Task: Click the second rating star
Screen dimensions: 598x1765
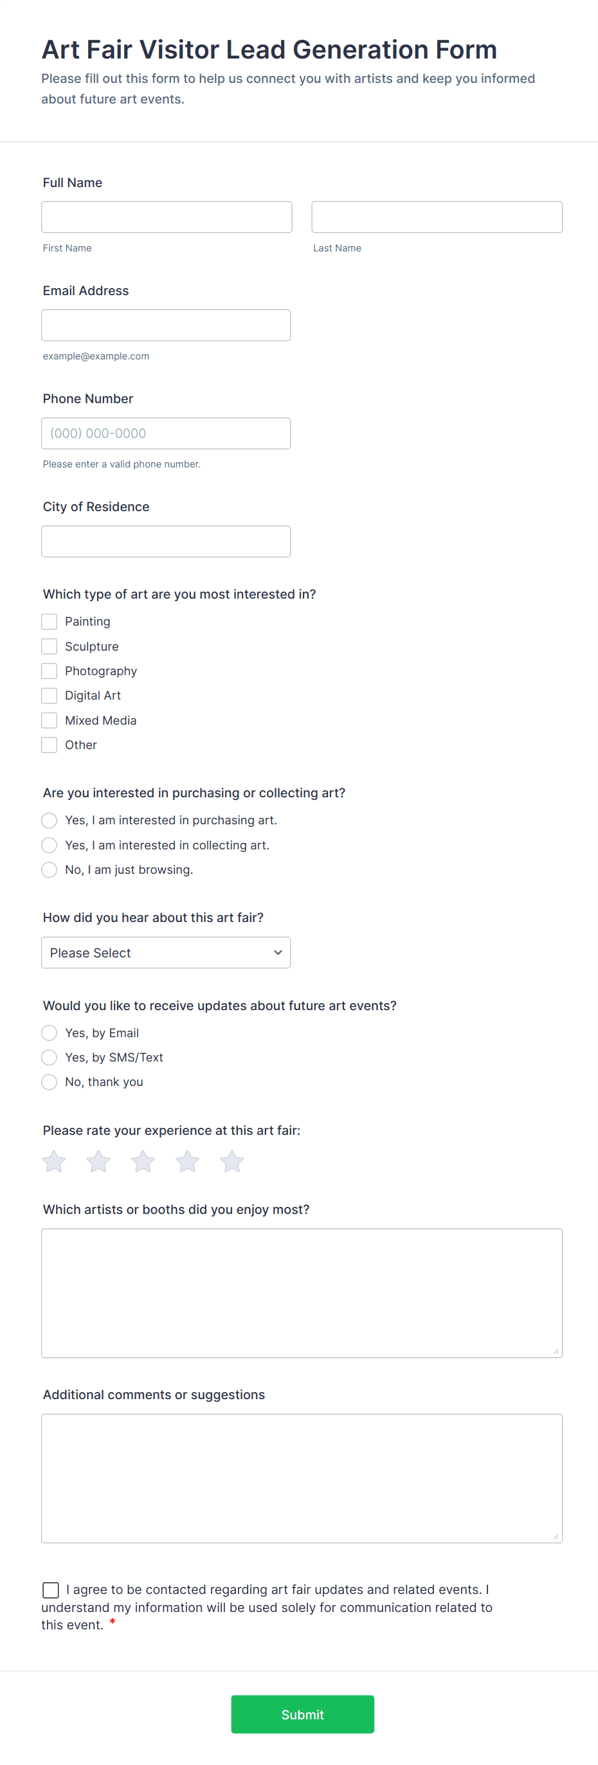Action: coord(98,1161)
